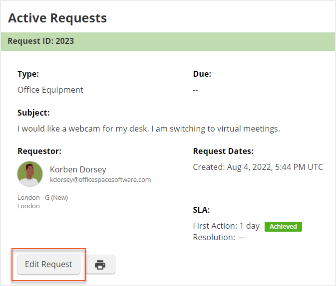Click the Edit Request button

click(48, 264)
